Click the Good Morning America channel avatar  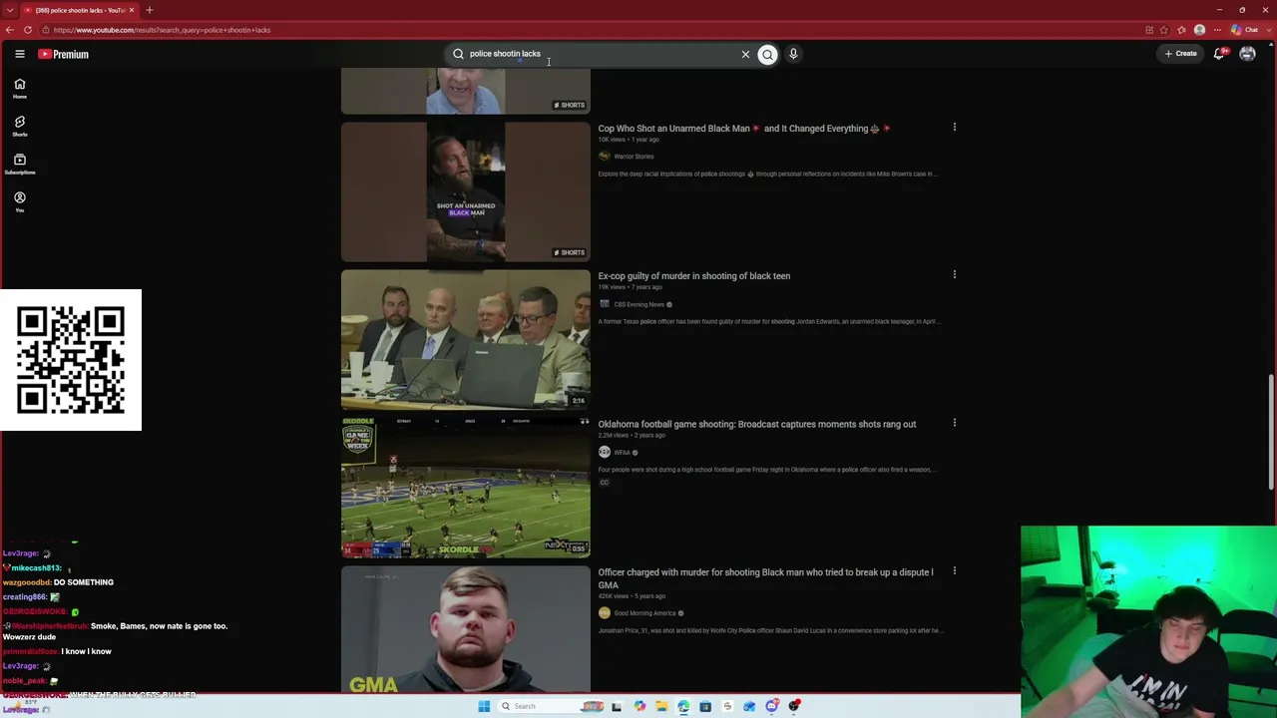(x=605, y=613)
